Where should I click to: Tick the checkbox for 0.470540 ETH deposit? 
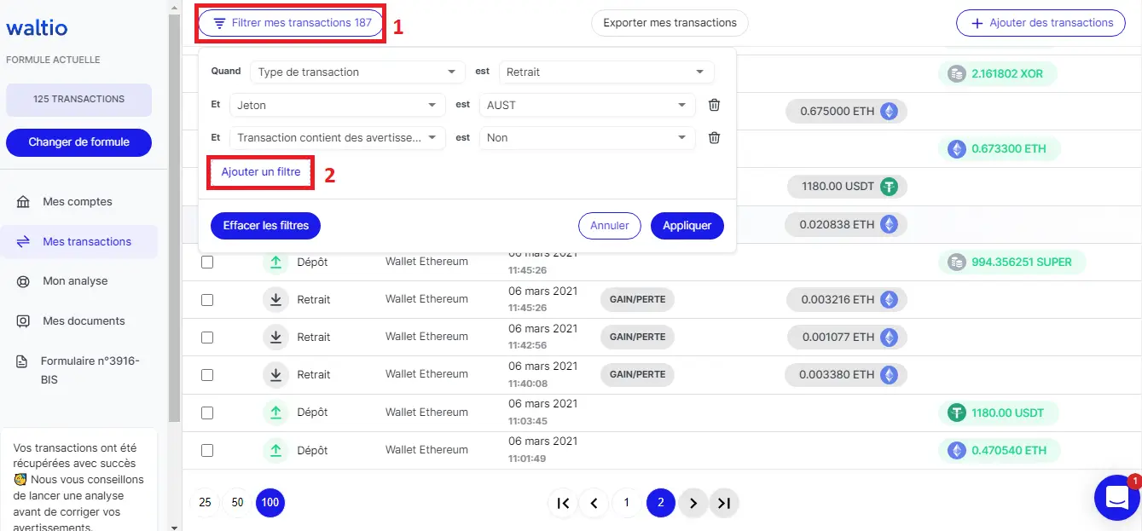[207, 450]
